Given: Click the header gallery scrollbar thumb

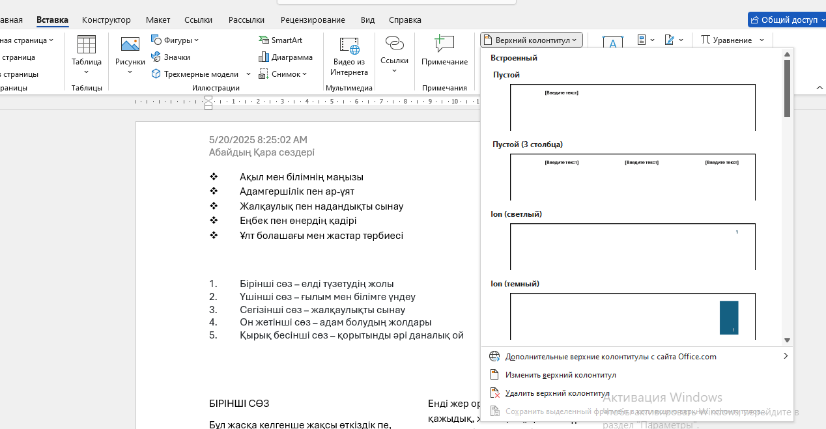Looking at the screenshot, I should pyautogui.click(x=787, y=89).
